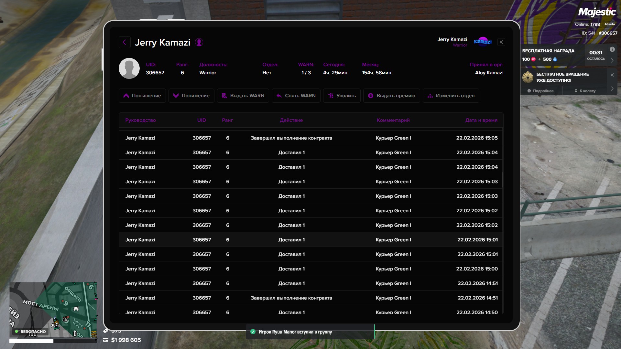Screen dimensions: 621x349
Task: Click the Снять WARN button
Action: pyautogui.click(x=296, y=96)
